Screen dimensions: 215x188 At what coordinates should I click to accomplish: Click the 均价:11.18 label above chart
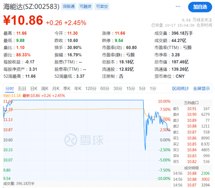(12, 96)
